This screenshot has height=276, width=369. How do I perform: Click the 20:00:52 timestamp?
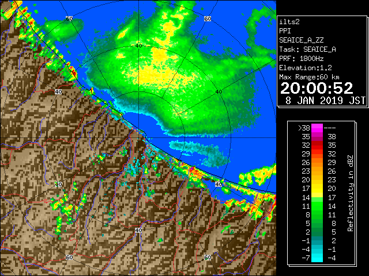click(x=317, y=88)
